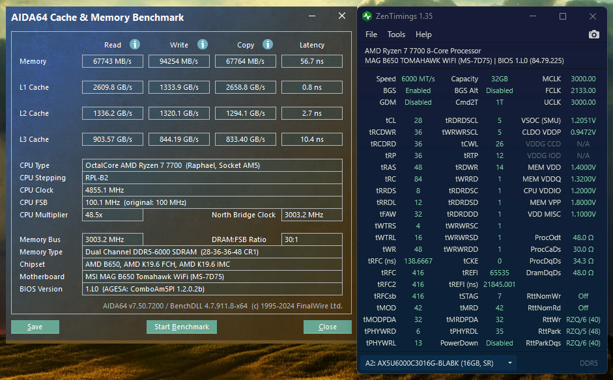Click the L3 Cache Write 844.19 GB/s field
The height and width of the screenshot is (380, 613).
point(179,139)
